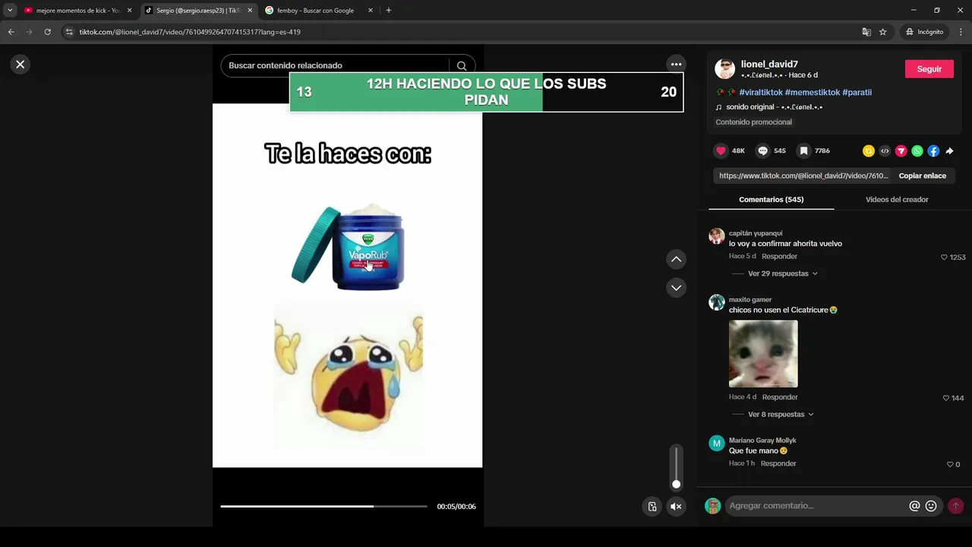The image size is (972, 547).
Task: Switch to Videos del creador tab
Action: [897, 200]
